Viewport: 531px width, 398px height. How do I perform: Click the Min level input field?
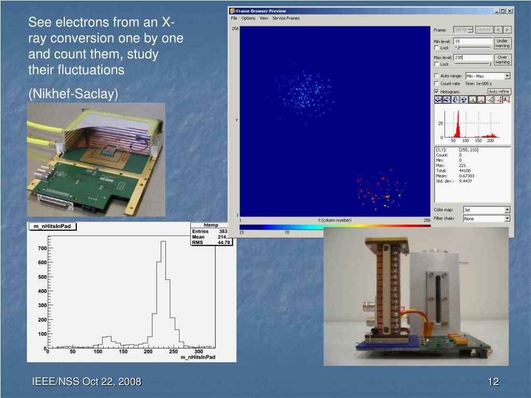coord(473,41)
